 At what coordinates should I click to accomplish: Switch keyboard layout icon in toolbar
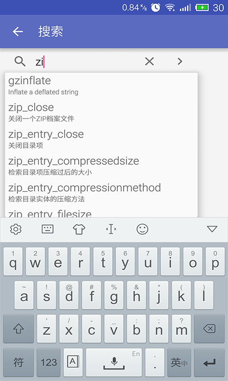(x=47, y=229)
